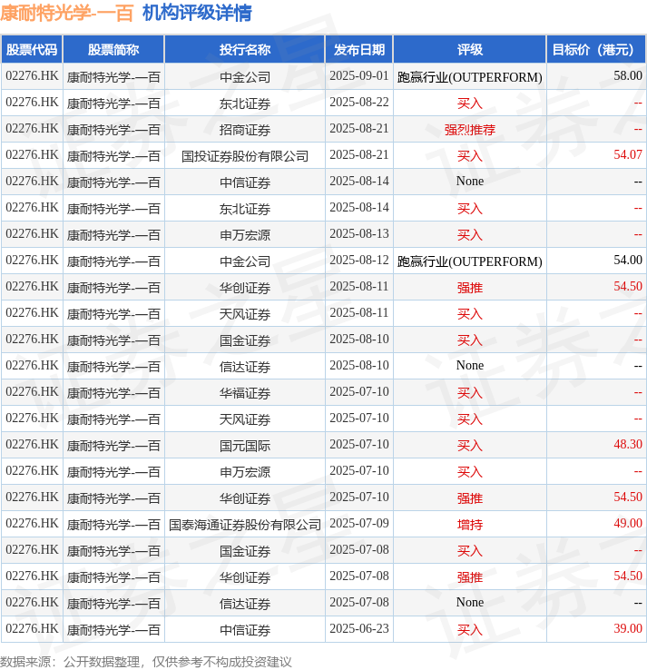This screenshot has width=647, height=670.
Task: Click the 股票代码 column header
Action: tap(32, 50)
